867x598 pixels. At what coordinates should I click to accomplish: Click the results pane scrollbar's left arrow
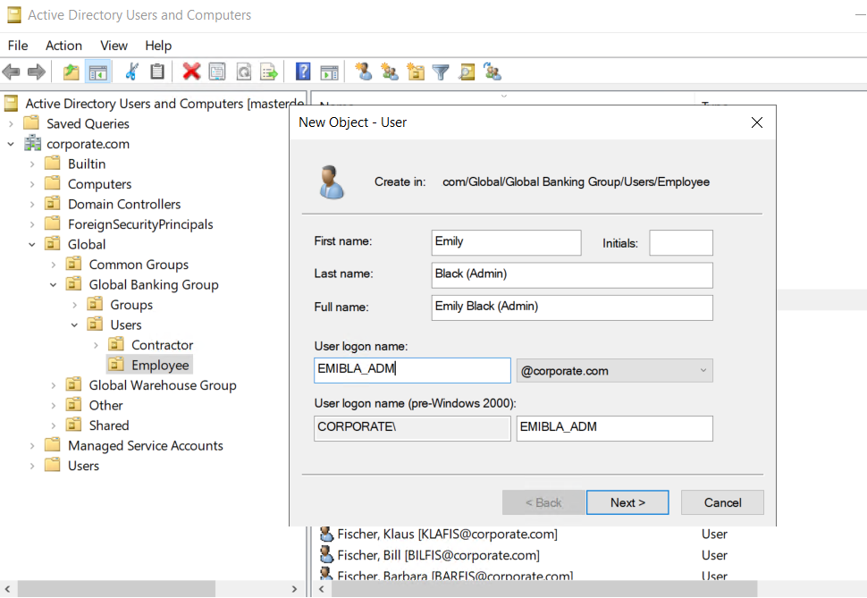tap(322, 588)
